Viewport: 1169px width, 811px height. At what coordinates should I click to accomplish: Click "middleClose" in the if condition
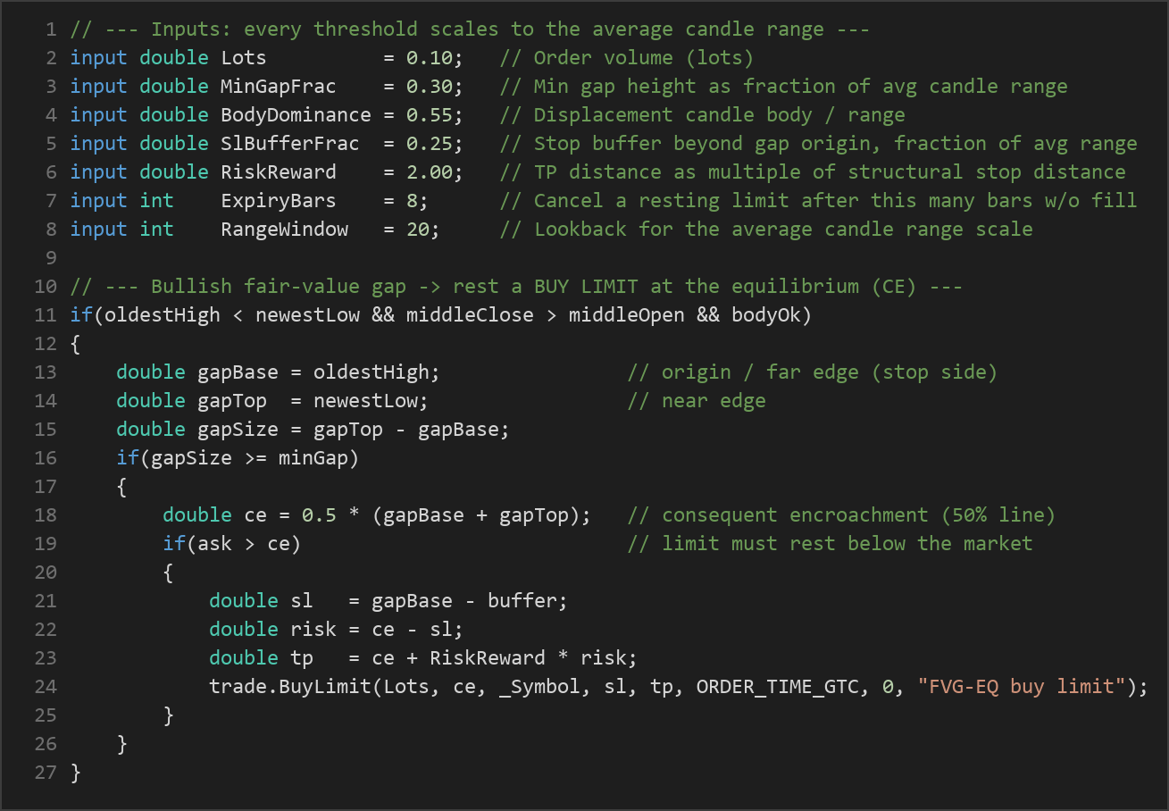point(470,315)
